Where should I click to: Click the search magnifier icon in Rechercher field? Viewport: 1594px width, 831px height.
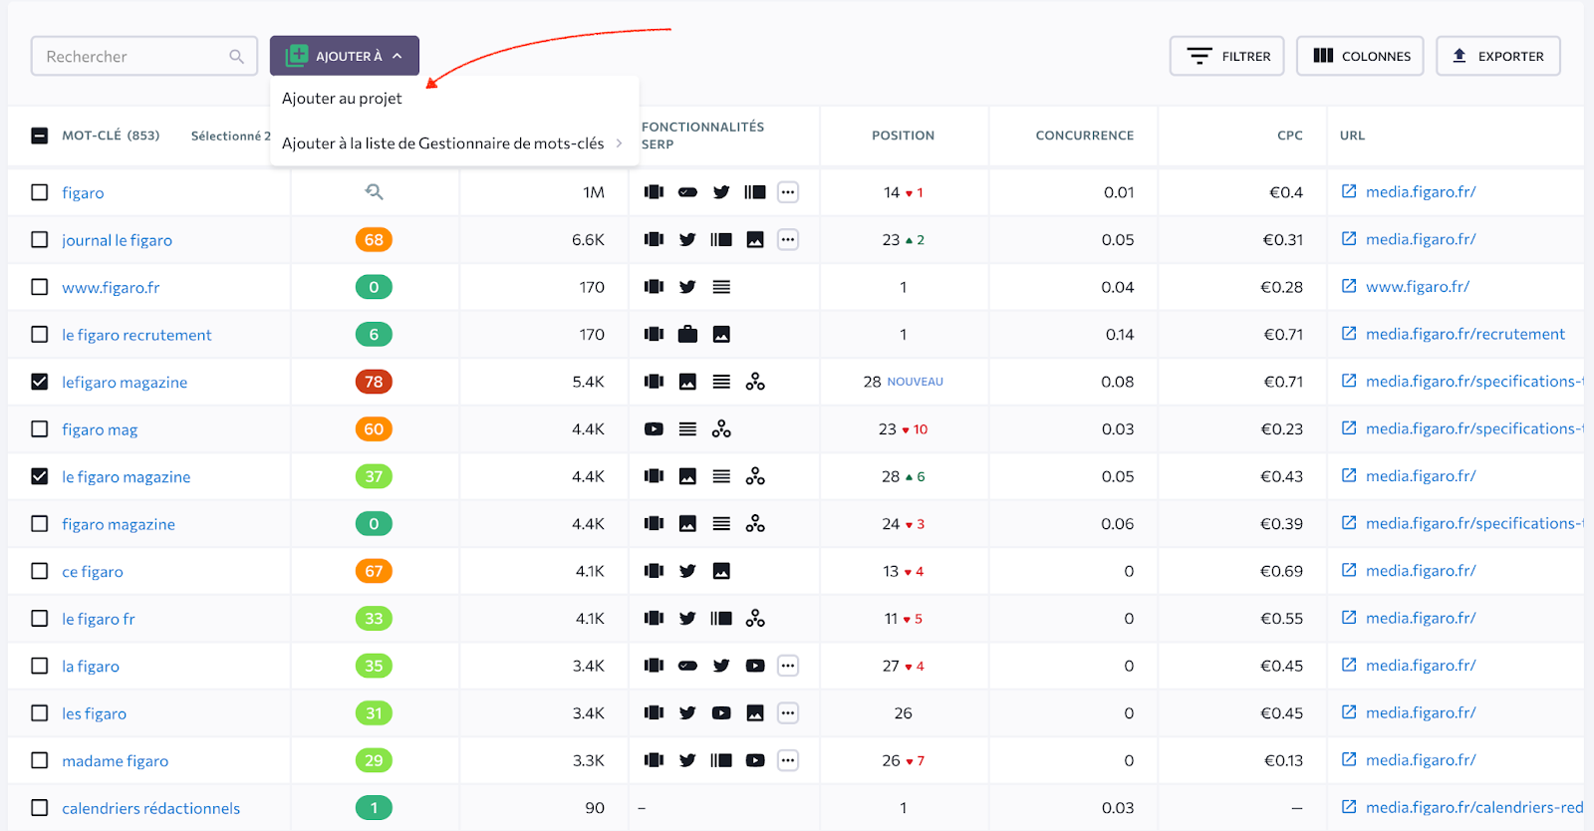[236, 57]
